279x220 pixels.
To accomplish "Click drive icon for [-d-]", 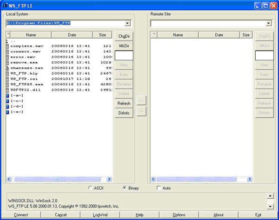I will (7, 107).
